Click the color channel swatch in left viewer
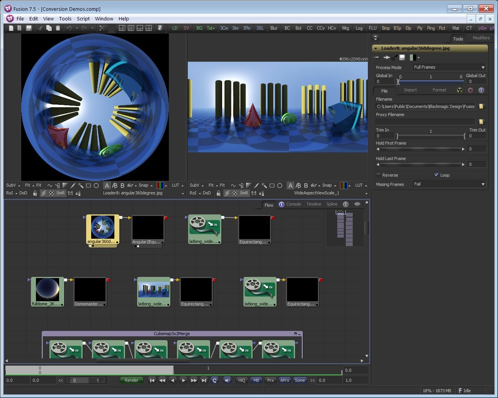This screenshot has height=398, width=498. [160, 185]
